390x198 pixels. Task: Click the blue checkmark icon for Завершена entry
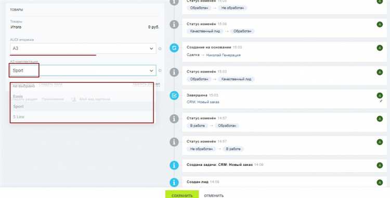tap(174, 95)
